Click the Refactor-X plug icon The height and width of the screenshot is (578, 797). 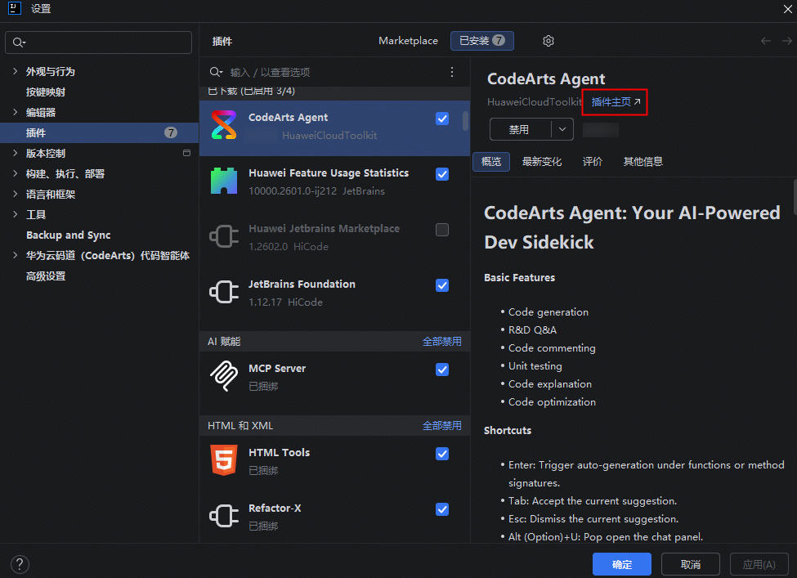[x=224, y=516]
